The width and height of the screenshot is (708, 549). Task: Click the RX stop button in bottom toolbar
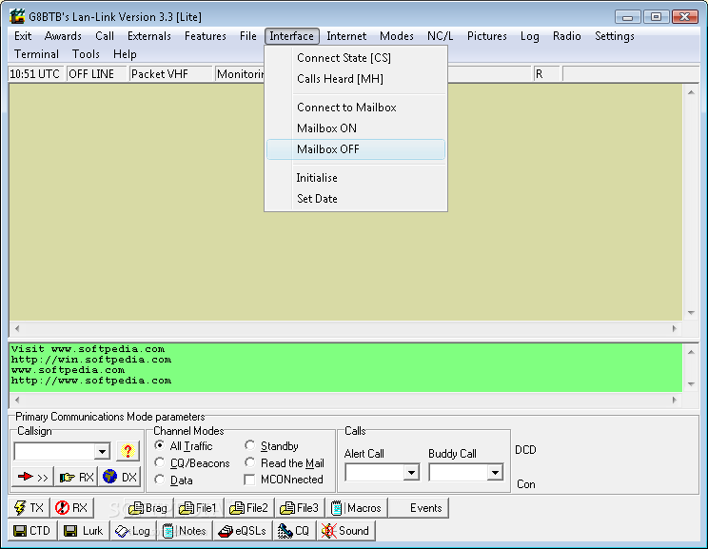[x=71, y=508]
